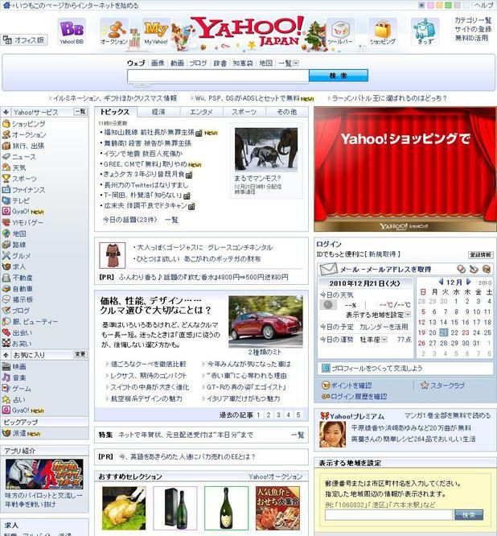497x536 pixels.
Task: Click the ツールバー icon in header
Action: click(x=339, y=31)
